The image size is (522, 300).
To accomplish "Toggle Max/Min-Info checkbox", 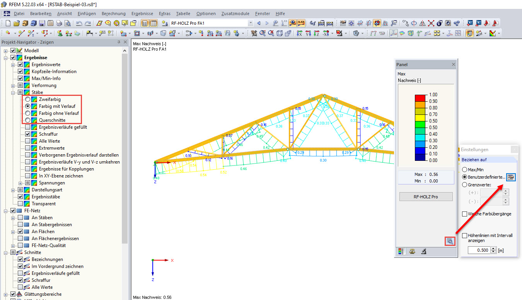I will (x=20, y=78).
